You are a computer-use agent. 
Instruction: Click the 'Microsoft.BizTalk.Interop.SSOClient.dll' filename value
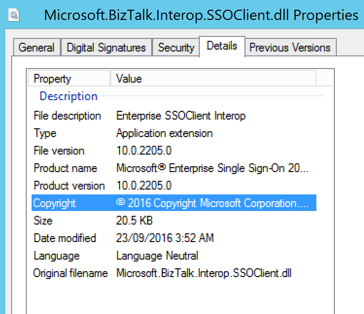point(204,273)
